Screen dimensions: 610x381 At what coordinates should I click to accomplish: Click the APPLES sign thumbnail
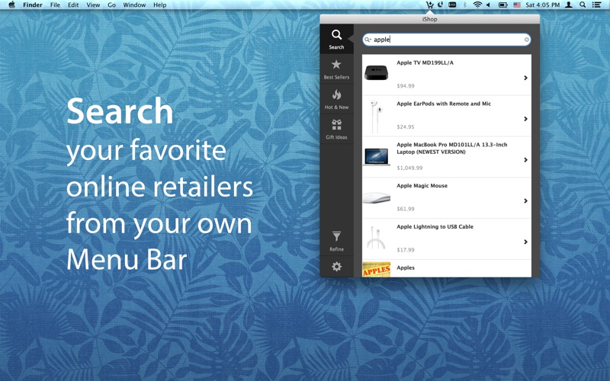[376, 270]
